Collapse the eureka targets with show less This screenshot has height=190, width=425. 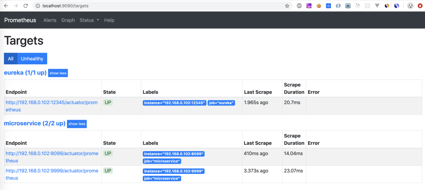click(58, 73)
